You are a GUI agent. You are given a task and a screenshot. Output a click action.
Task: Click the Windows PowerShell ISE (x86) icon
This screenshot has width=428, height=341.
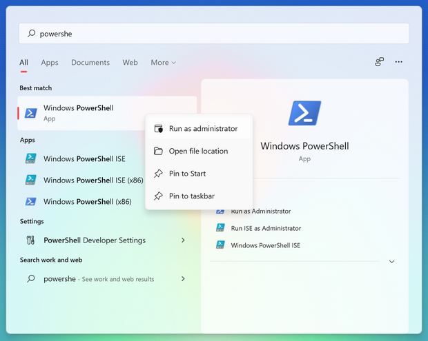pyautogui.click(x=31, y=180)
